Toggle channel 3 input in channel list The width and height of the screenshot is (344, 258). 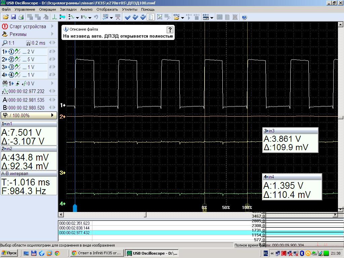(x=11, y=67)
